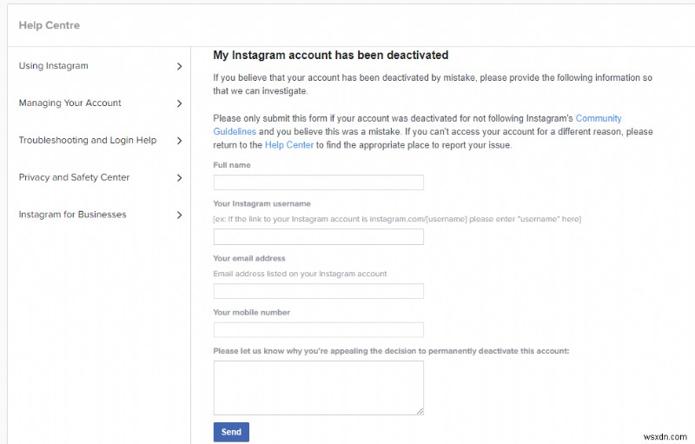This screenshot has width=695, height=444.
Task: Open the Community Guidelines link
Action: click(598, 119)
